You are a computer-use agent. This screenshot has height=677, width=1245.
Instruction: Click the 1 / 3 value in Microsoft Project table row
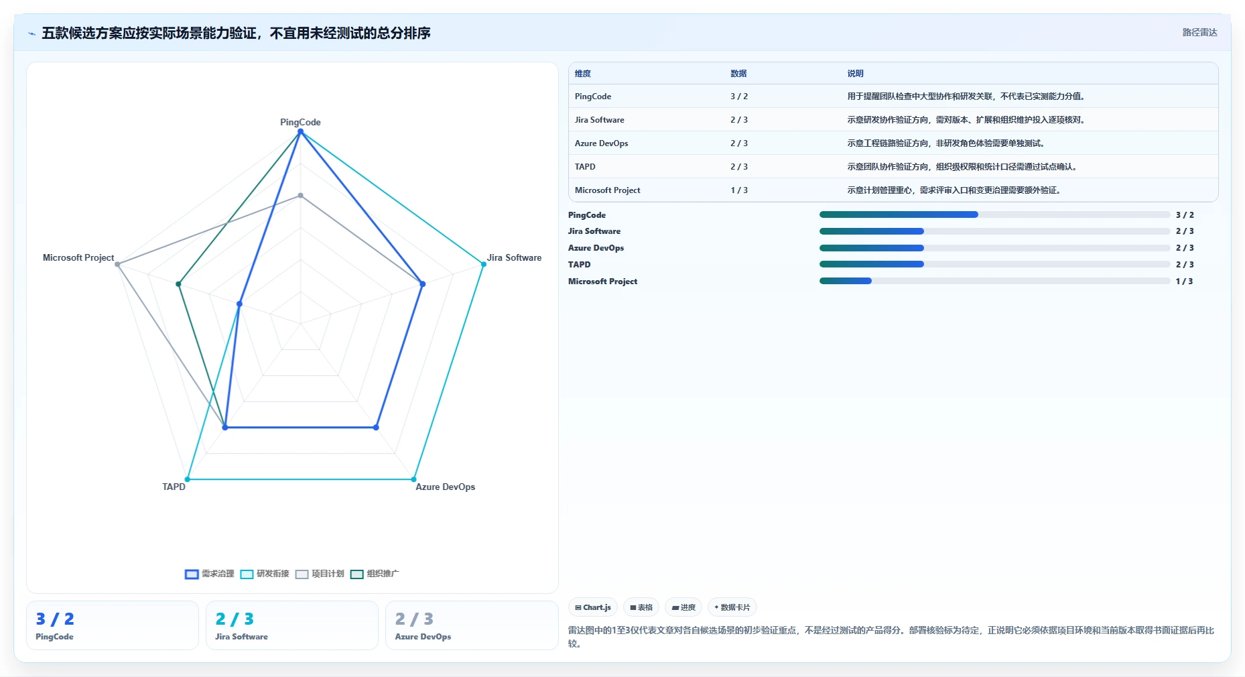tap(739, 190)
